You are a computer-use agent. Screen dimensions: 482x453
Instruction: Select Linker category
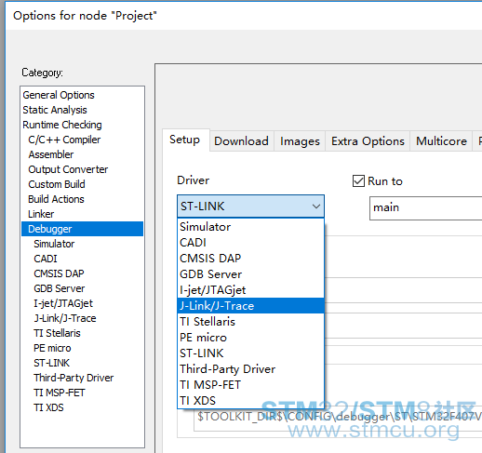click(41, 214)
